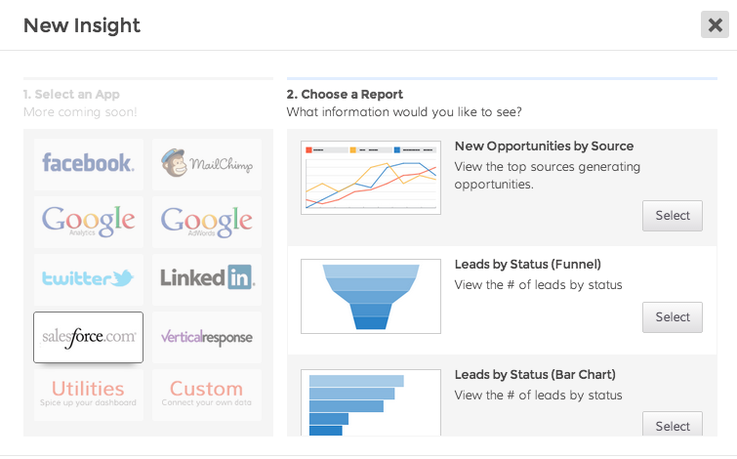Select the Leads by Status Bar Chart report
The image size is (737, 459).
(x=672, y=426)
